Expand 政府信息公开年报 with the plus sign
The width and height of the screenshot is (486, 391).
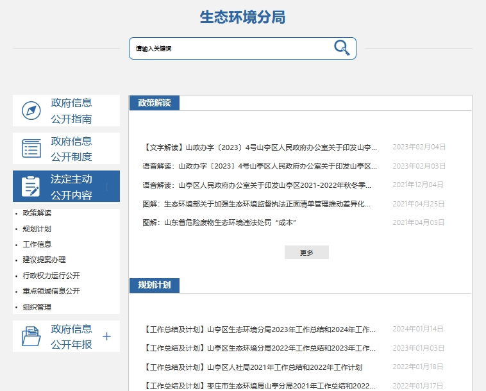(x=106, y=336)
